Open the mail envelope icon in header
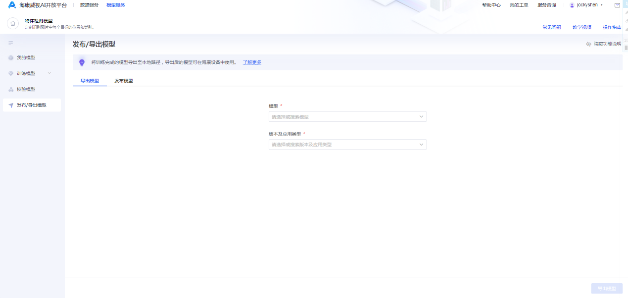Screen dimensions: 628x298 coord(617,5)
